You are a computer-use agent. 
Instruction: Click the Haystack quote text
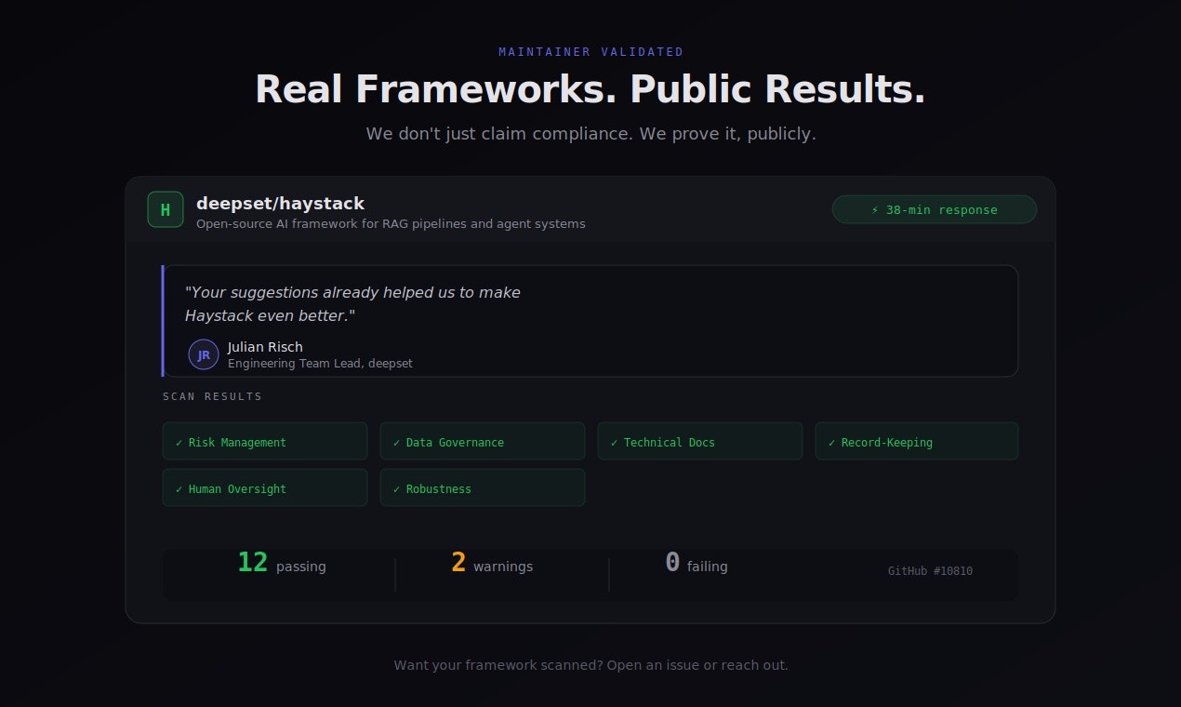point(352,304)
